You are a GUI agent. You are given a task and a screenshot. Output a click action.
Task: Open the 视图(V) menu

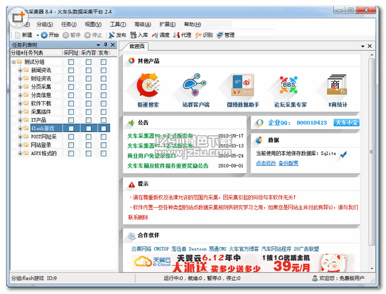pos(93,24)
